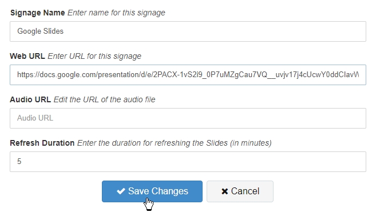384x212 pixels.
Task: Click the 'Enter URL for this signage' hint
Action: [x=94, y=56]
